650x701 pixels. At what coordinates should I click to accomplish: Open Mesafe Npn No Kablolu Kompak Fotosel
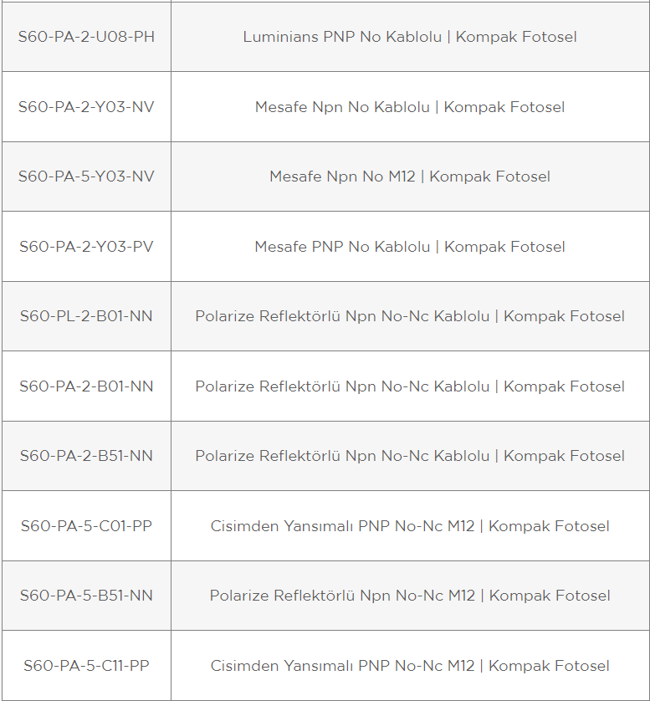point(410,107)
